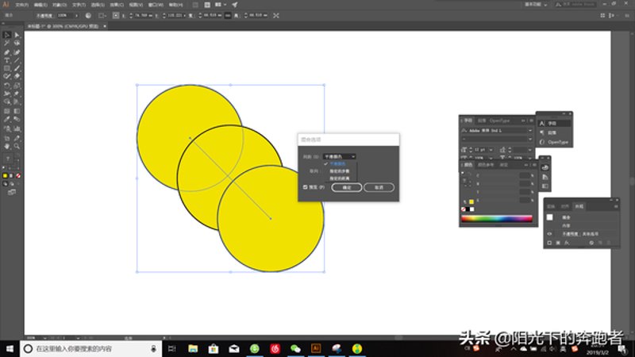Click the opacity value field in control bar

[65, 15]
